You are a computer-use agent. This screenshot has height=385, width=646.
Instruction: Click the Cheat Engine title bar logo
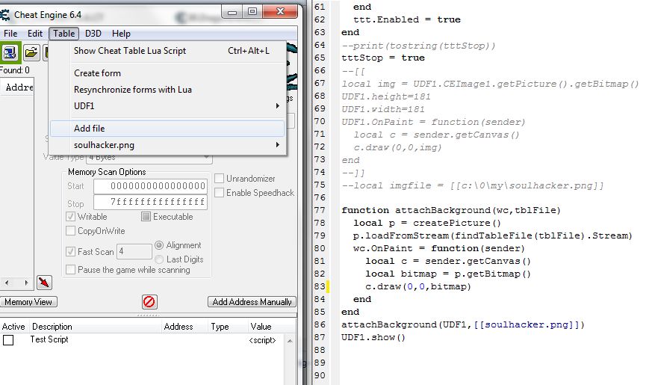(x=7, y=11)
